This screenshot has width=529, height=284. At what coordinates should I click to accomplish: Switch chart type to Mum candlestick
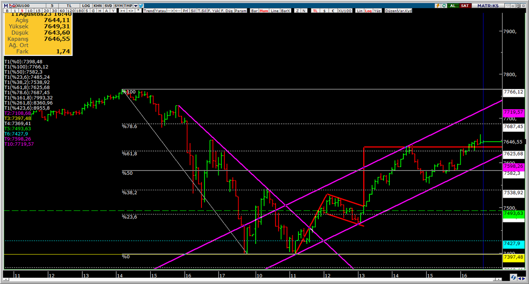click(263, 11)
